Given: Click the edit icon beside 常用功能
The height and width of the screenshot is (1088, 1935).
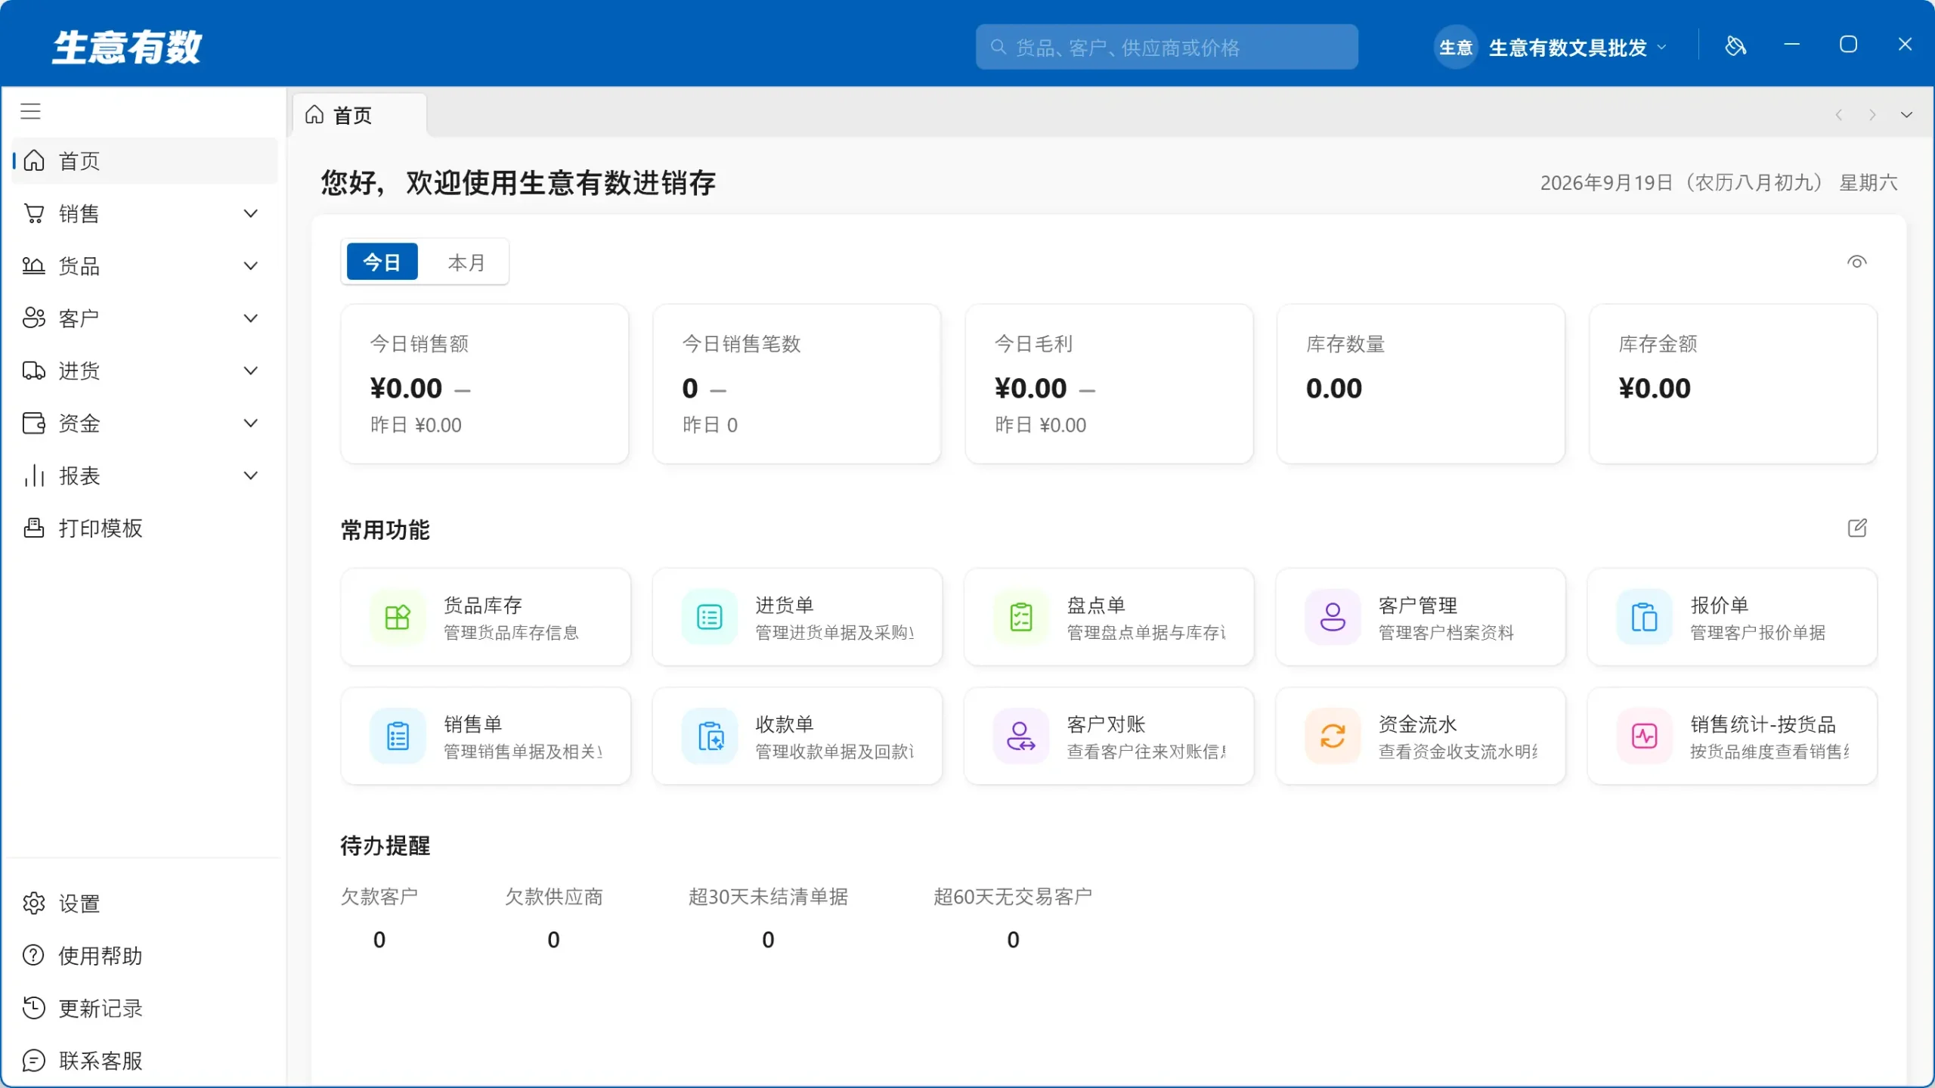Looking at the screenshot, I should pos(1857,528).
